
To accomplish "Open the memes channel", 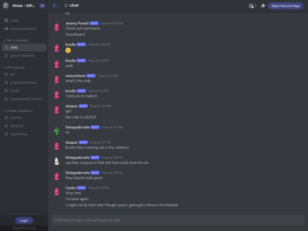I will [24, 117].
